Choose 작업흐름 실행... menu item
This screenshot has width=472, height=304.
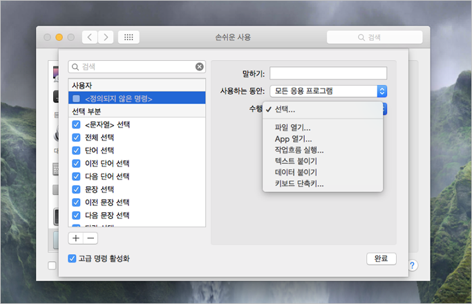(323, 150)
